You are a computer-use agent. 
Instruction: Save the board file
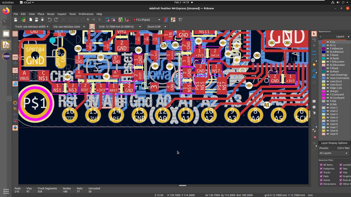[x=16, y=20]
